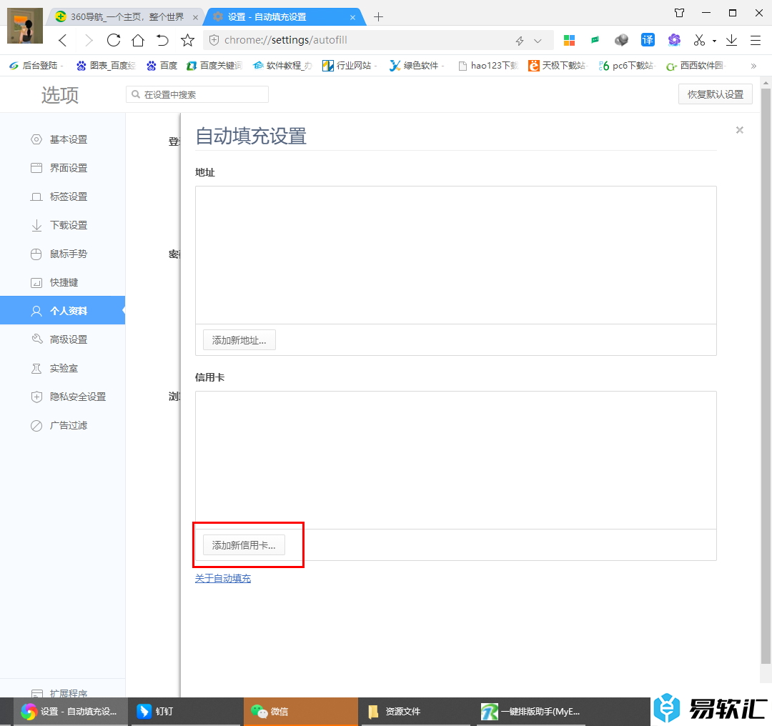The width and height of the screenshot is (772, 726).
Task: Select 个人资料 in the sidebar
Action: (x=62, y=311)
